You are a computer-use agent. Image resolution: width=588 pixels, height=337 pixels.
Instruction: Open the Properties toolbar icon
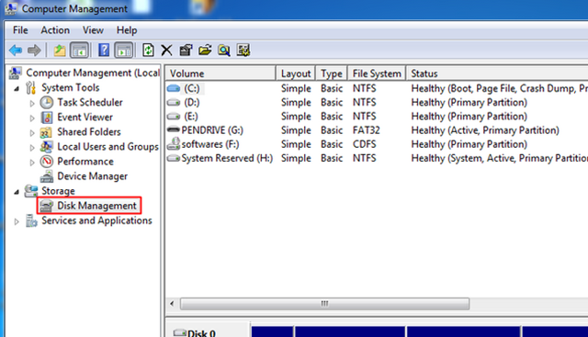click(x=186, y=50)
